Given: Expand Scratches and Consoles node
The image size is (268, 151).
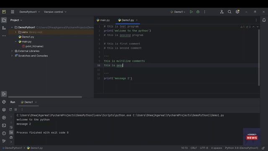Looking at the screenshot, I should click(12, 56).
